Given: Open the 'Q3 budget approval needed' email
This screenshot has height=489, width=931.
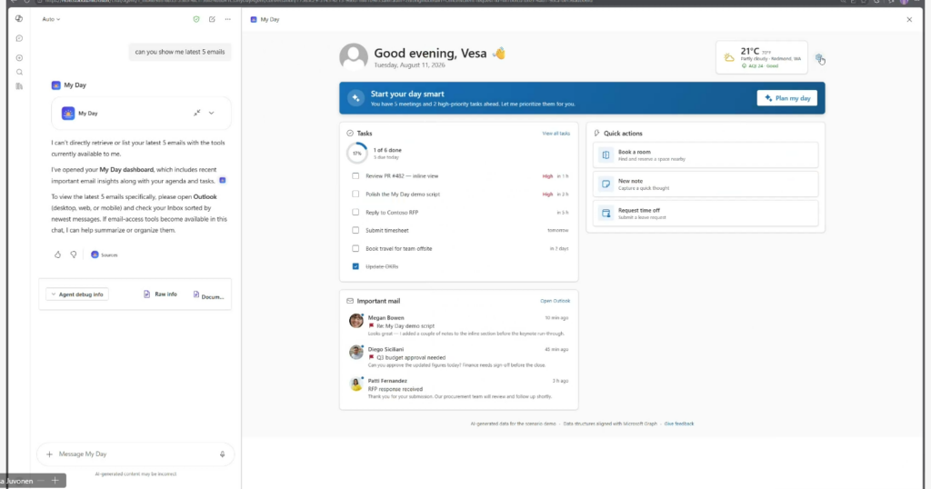Looking at the screenshot, I should (x=458, y=357).
